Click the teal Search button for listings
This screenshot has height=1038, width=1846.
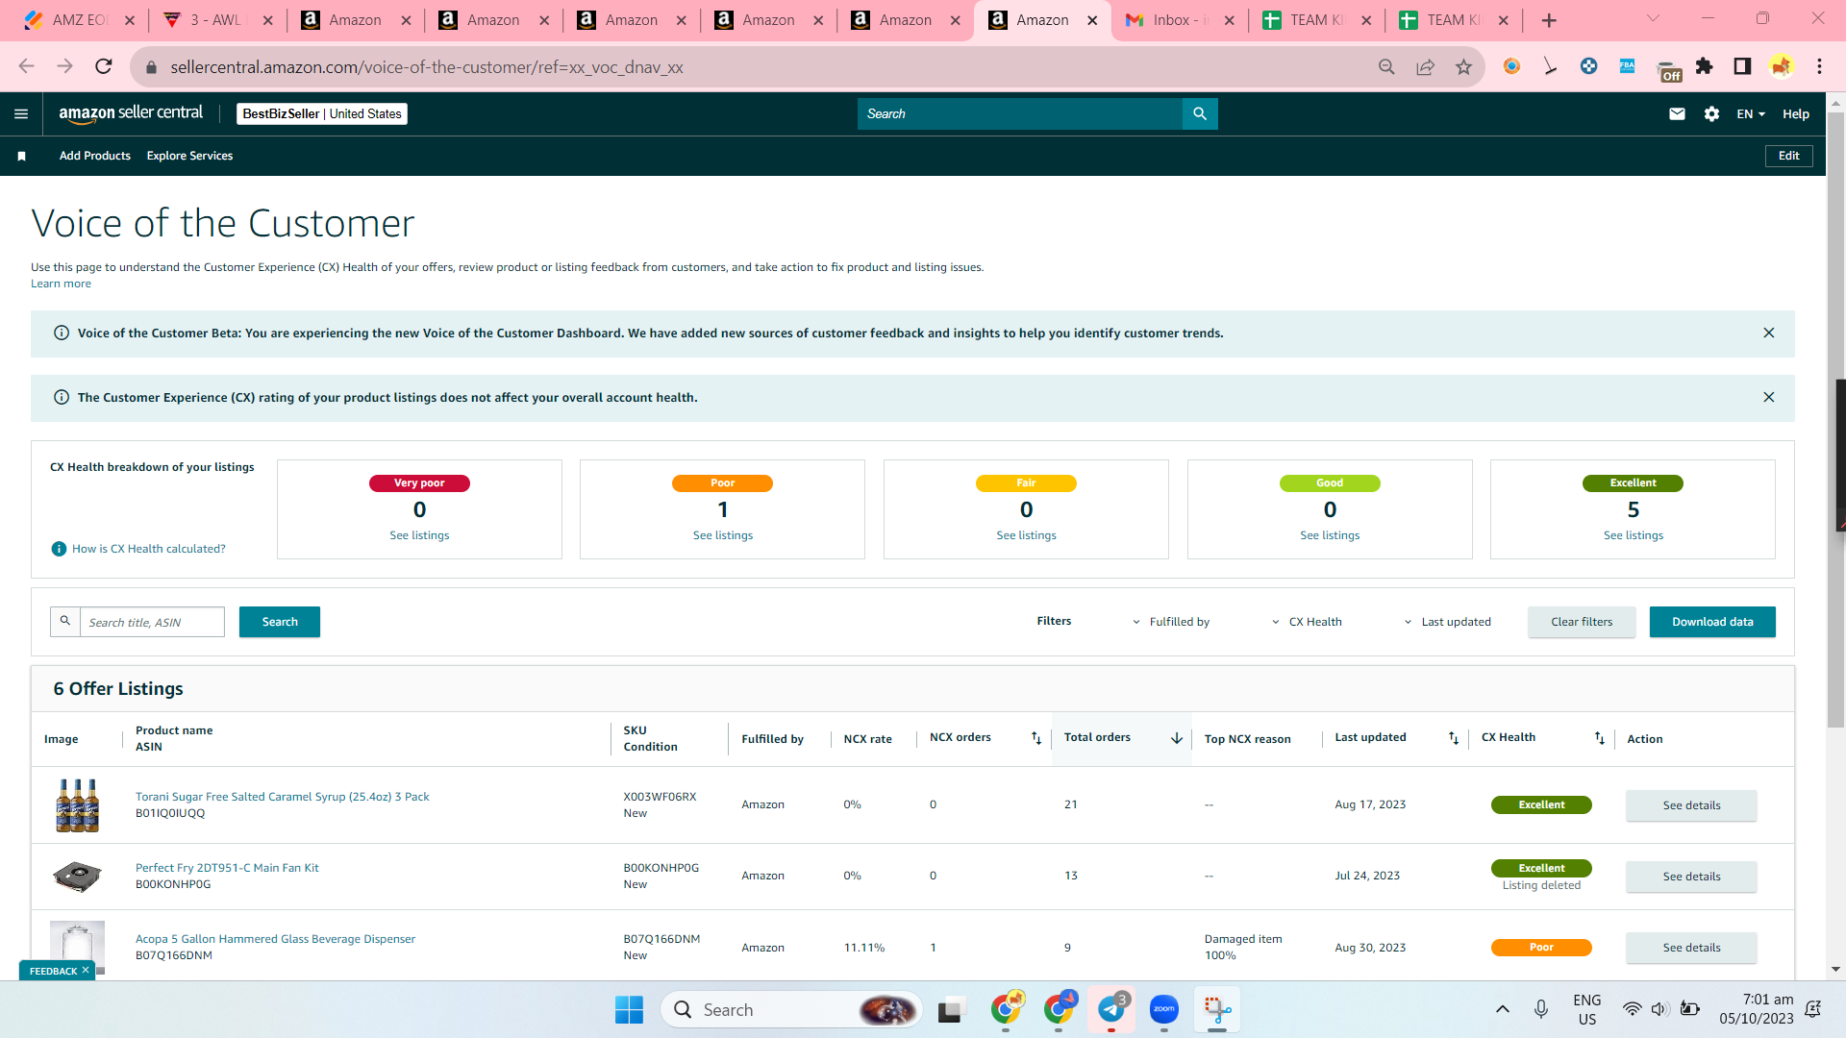coord(280,622)
